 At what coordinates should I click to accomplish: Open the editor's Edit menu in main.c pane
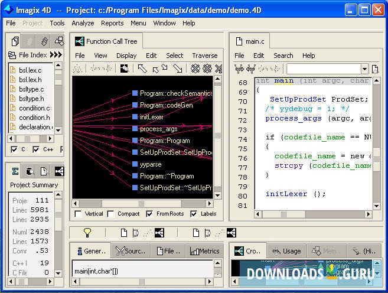(259, 56)
